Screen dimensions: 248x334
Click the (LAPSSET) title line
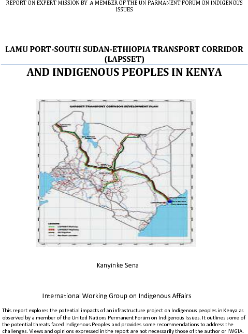click(x=124, y=59)
